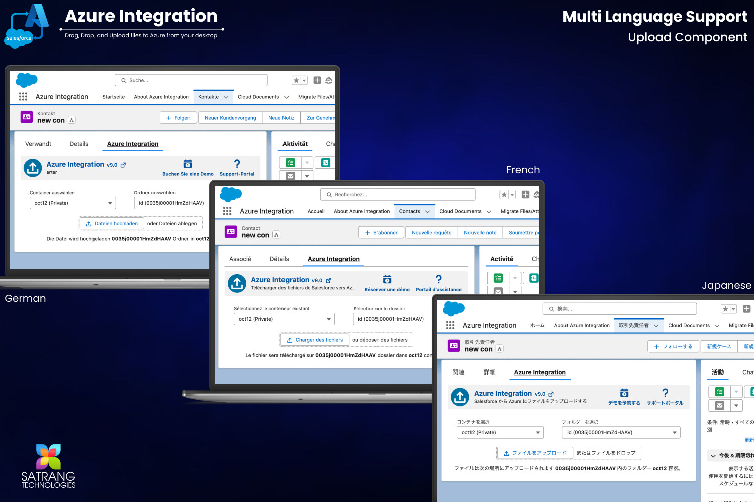This screenshot has width=754, height=502.
Task: Open the App Launcher grid in the German window
Action: (23, 97)
